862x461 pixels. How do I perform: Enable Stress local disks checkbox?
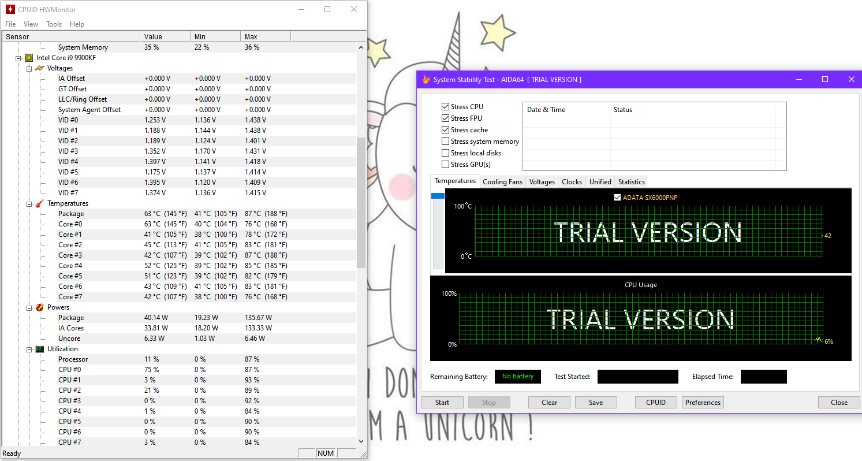tap(445, 153)
